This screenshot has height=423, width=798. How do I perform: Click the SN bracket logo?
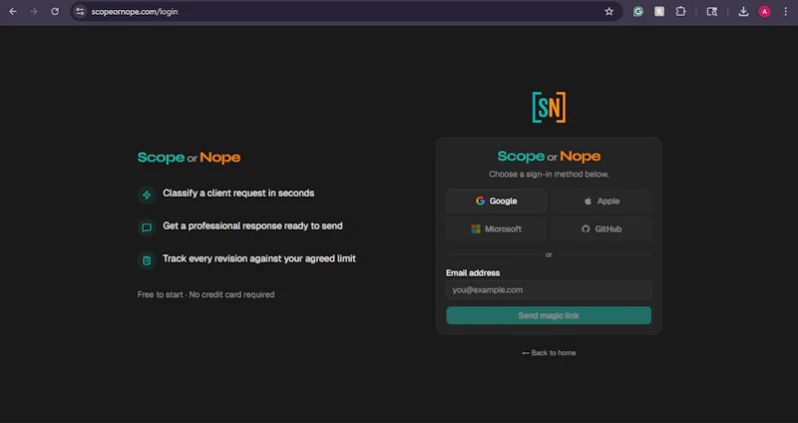tap(549, 108)
